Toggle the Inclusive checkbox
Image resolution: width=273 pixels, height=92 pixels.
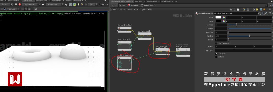216,54
